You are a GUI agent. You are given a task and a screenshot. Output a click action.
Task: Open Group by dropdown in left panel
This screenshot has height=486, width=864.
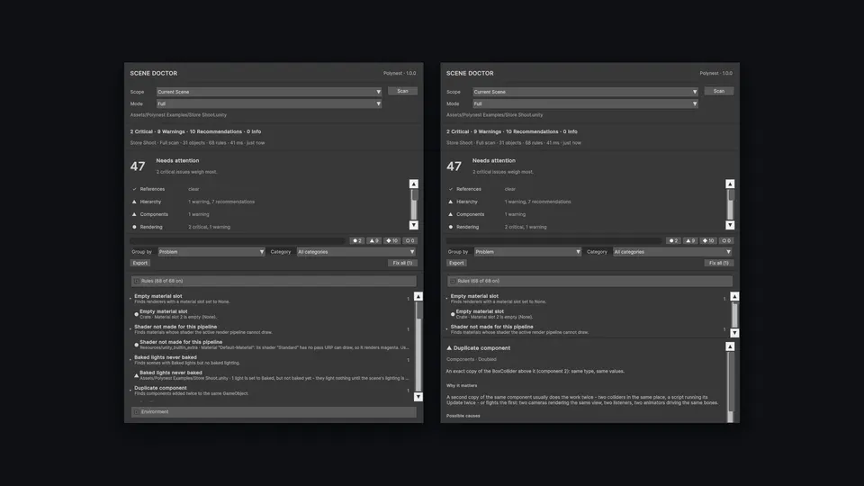tap(211, 252)
